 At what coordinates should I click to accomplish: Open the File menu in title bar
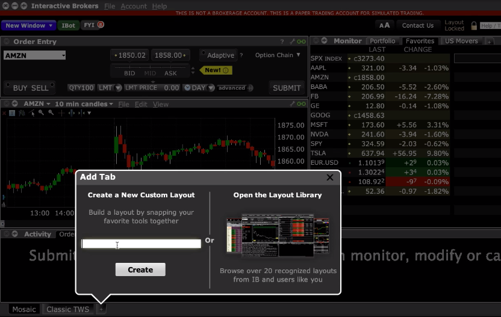coord(110,6)
